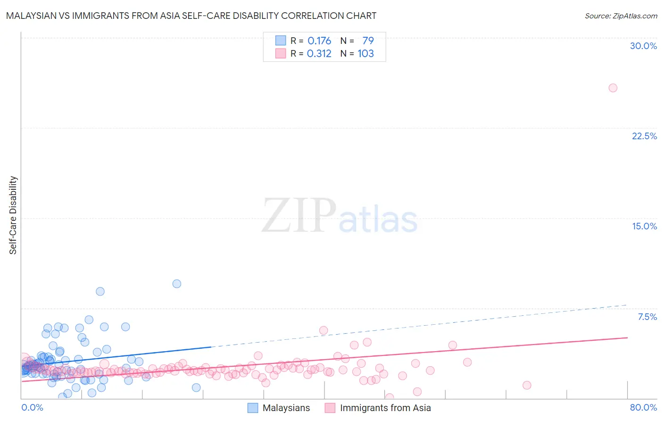Select the Immigrants from Asia legend label
Image resolution: width=663 pixels, height=421 pixels.
pyautogui.click(x=385, y=408)
